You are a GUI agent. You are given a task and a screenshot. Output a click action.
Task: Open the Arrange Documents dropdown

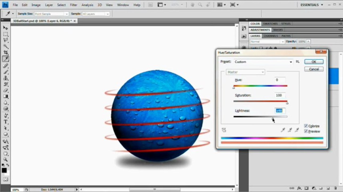(221, 5)
